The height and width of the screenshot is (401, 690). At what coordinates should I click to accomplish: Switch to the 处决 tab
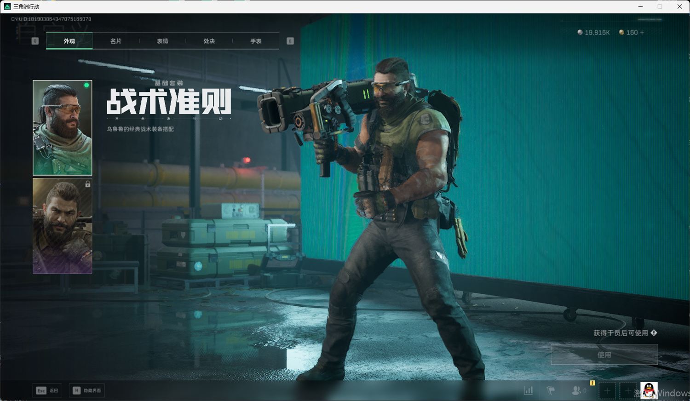point(209,40)
